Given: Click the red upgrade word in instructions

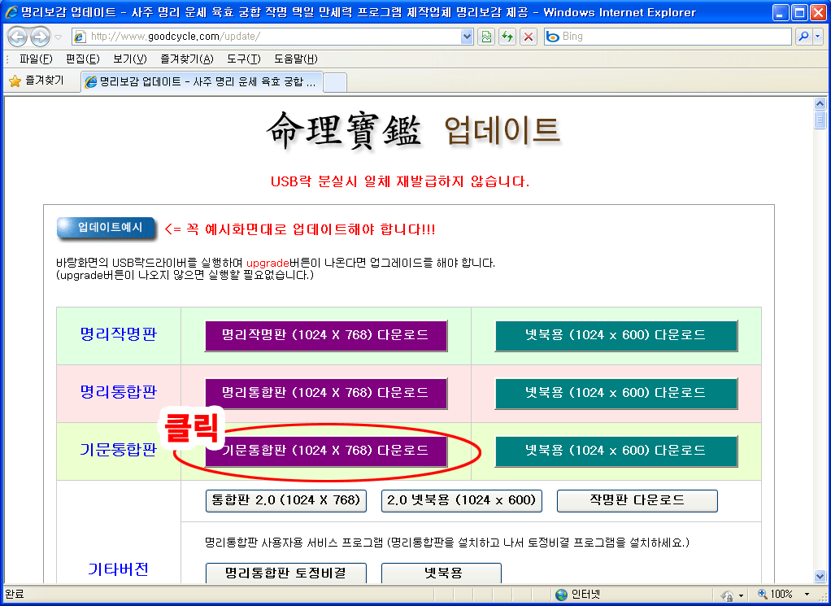Looking at the screenshot, I should [x=268, y=263].
